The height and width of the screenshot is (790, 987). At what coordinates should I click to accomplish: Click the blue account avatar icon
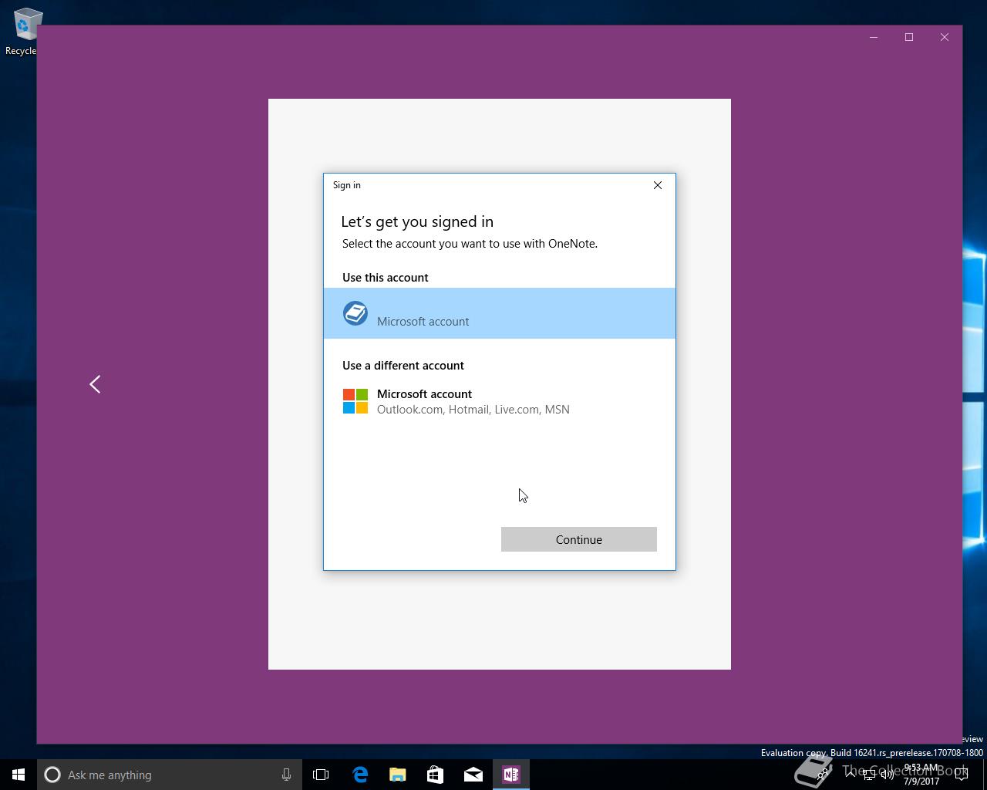tap(355, 313)
